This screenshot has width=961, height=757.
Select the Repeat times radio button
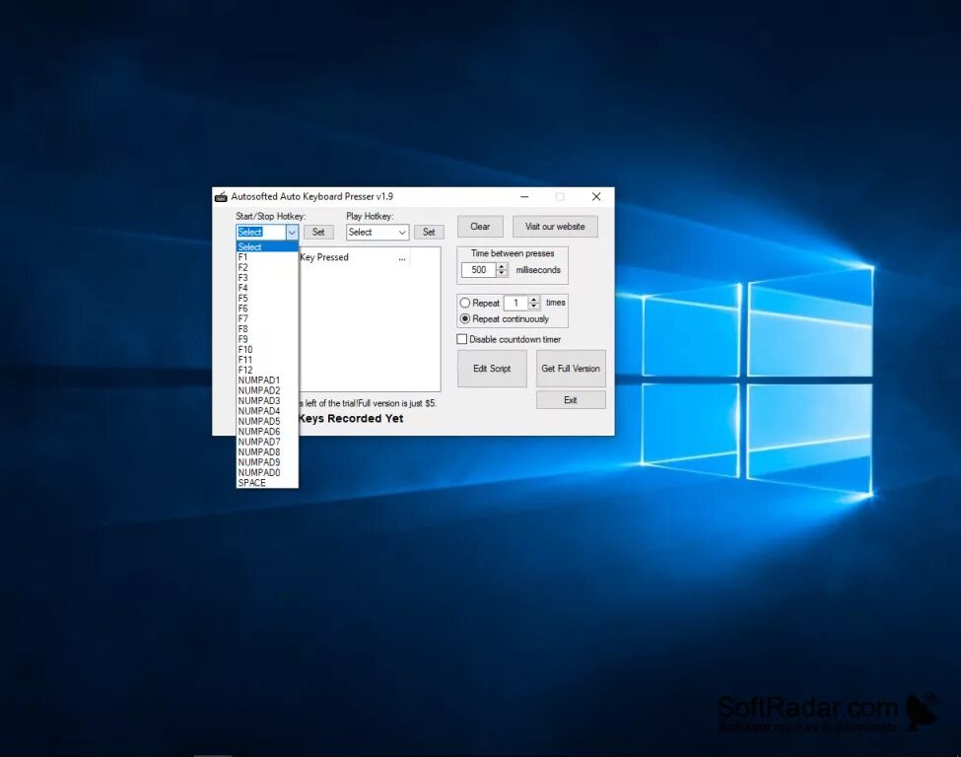[465, 303]
